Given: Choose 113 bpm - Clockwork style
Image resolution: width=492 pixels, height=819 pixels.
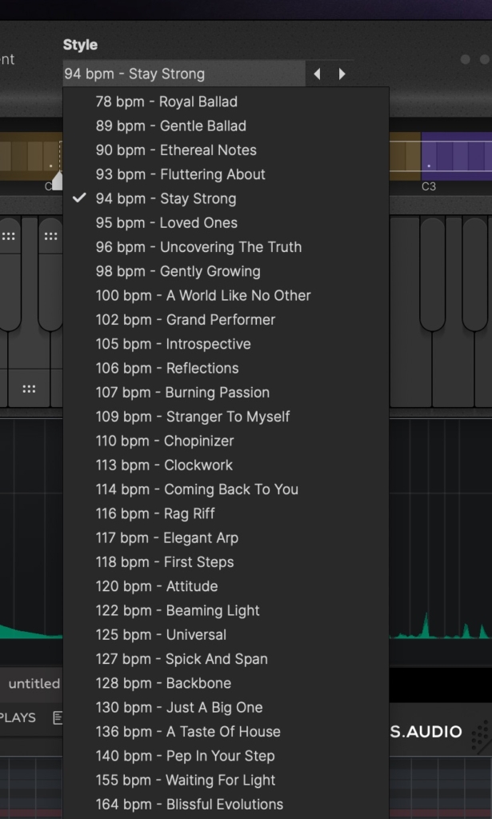Looking at the screenshot, I should click(x=164, y=465).
